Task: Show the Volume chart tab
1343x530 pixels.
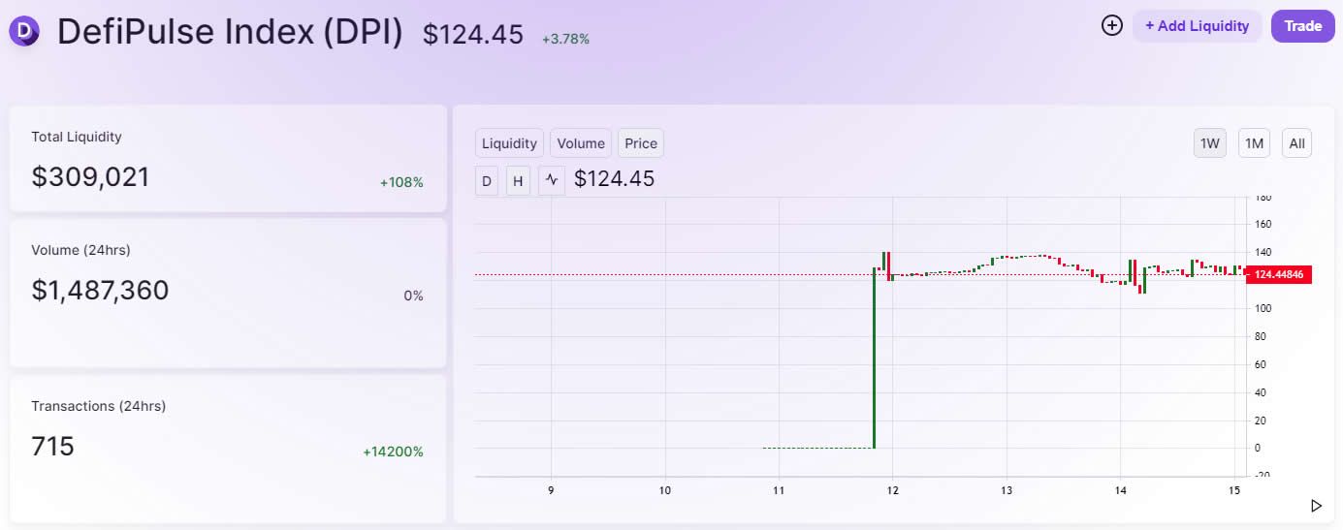Action: click(581, 143)
